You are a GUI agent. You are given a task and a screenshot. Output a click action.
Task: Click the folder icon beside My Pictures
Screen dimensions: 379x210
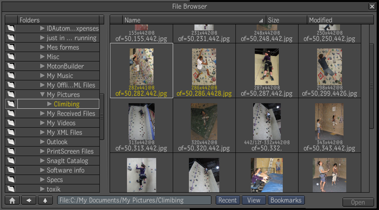(11, 95)
